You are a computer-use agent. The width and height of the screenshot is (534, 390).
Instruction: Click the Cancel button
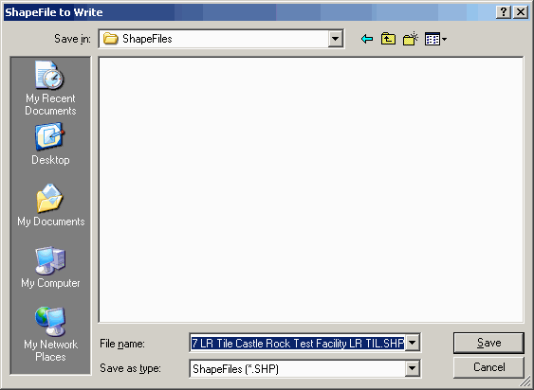point(488,367)
